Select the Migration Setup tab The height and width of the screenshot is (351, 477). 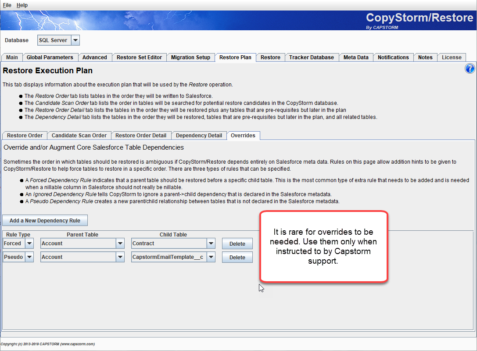point(191,57)
